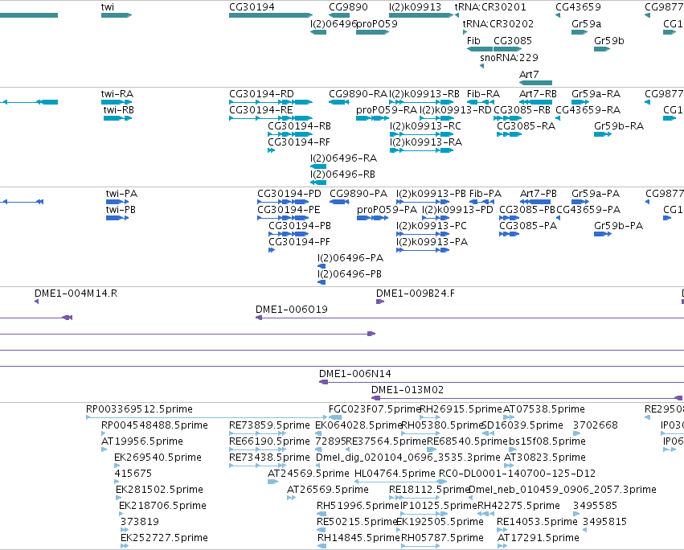Click EST RH14845.5prime

click(322, 548)
